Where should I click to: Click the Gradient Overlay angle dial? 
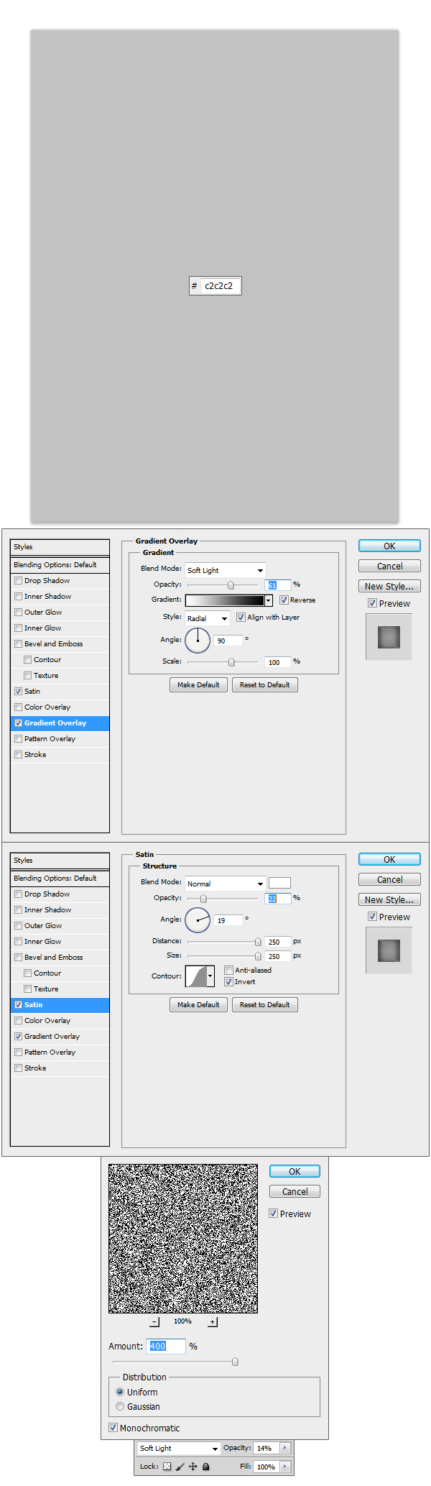coord(198,640)
